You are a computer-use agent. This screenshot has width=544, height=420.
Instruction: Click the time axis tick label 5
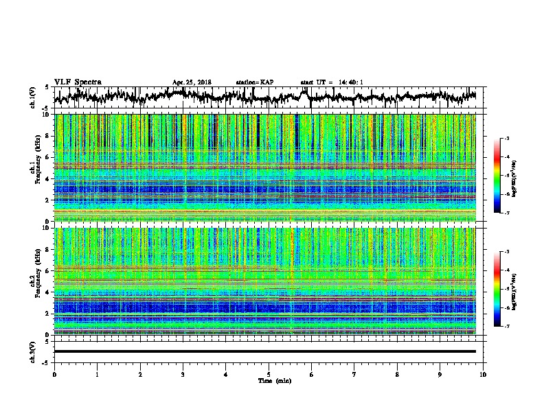(x=269, y=375)
